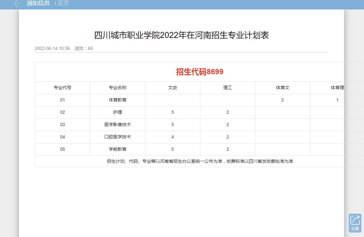Select the page title 四川城市职业学院2022年在河南招生专业计划表
This screenshot has height=237, width=364.
tap(182, 35)
